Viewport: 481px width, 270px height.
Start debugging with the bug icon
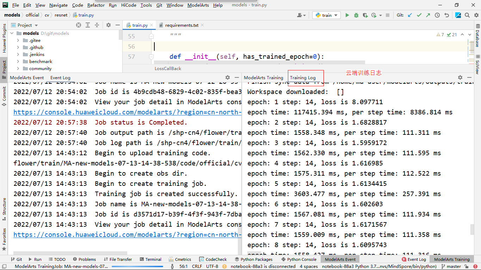tap(356, 15)
